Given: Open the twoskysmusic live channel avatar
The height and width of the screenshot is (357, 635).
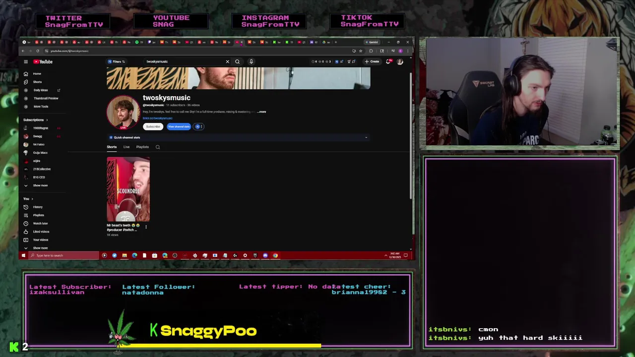Looking at the screenshot, I should (x=123, y=112).
